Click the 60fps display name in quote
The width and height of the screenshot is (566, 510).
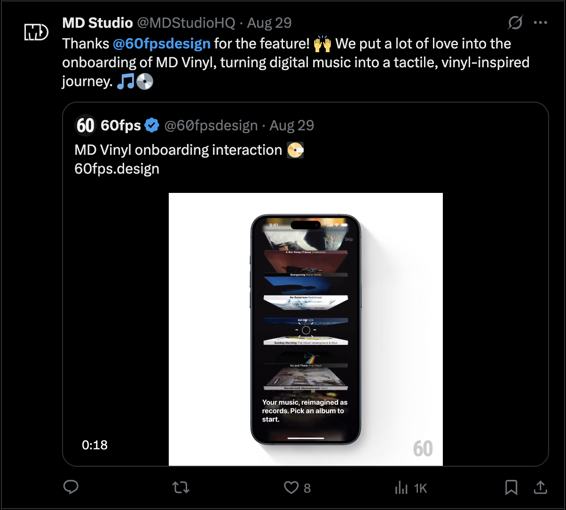(x=121, y=125)
